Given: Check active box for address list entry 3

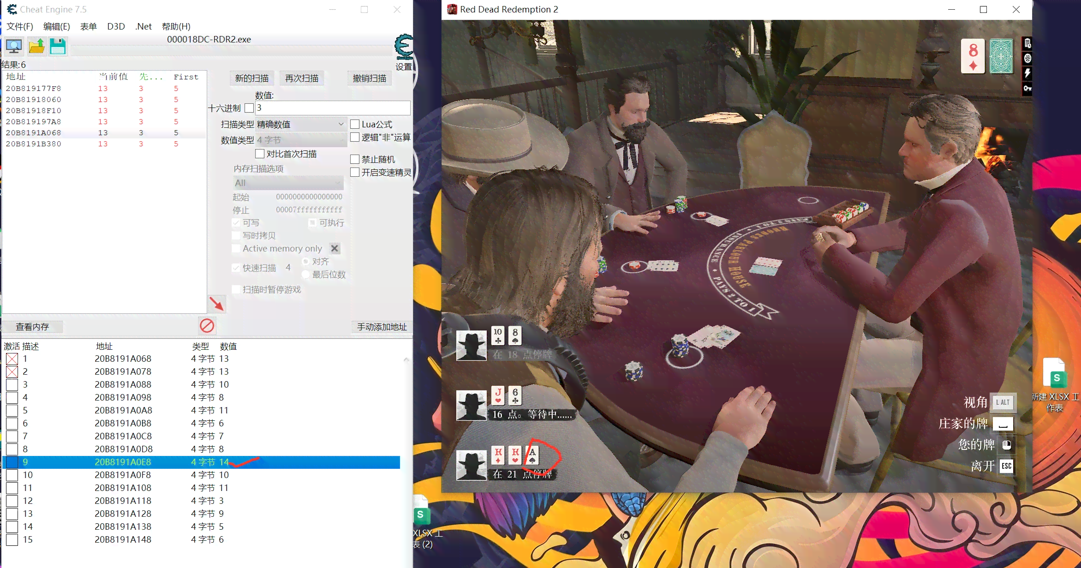Looking at the screenshot, I should pyautogui.click(x=12, y=384).
